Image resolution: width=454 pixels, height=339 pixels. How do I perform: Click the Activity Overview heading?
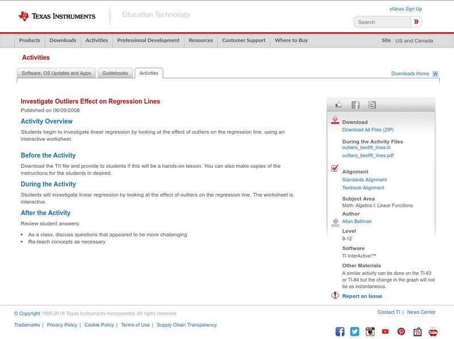tap(47, 121)
